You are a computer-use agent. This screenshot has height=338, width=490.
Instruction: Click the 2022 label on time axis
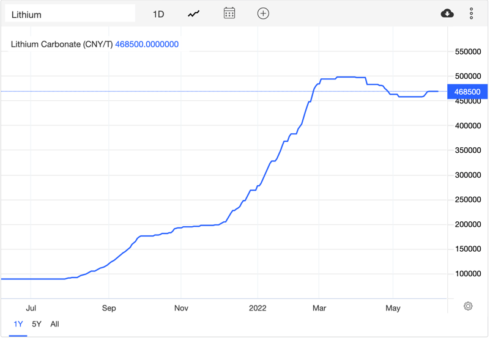(x=258, y=308)
